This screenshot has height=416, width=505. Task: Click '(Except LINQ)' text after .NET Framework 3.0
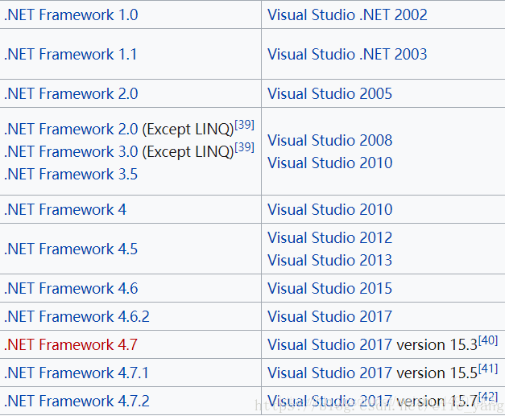point(188,152)
